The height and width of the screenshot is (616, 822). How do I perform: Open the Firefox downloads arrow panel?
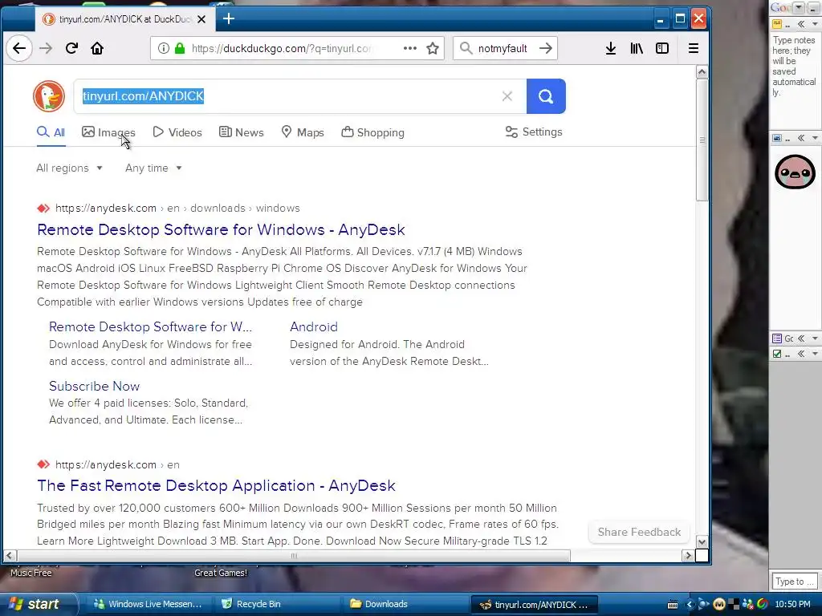tap(611, 49)
